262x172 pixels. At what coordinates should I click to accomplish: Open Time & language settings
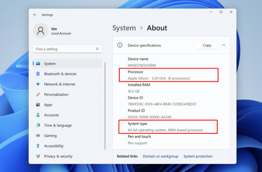pos(67,125)
